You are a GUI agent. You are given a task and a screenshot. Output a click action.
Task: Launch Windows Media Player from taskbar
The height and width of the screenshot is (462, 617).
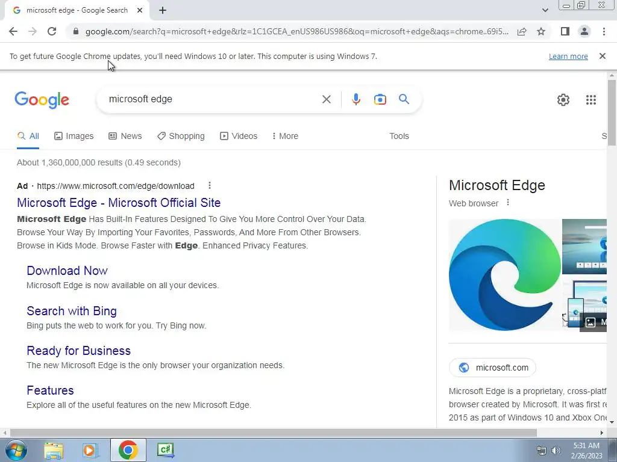click(90, 450)
